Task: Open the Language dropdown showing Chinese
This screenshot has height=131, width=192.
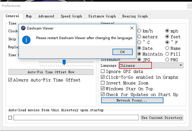Action: (151, 65)
